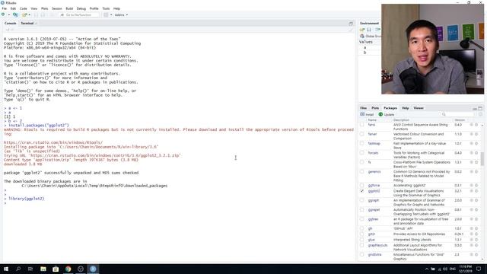The width and height of the screenshot is (487, 274).
Task: Open the ggplot2 package link
Action: (374, 191)
